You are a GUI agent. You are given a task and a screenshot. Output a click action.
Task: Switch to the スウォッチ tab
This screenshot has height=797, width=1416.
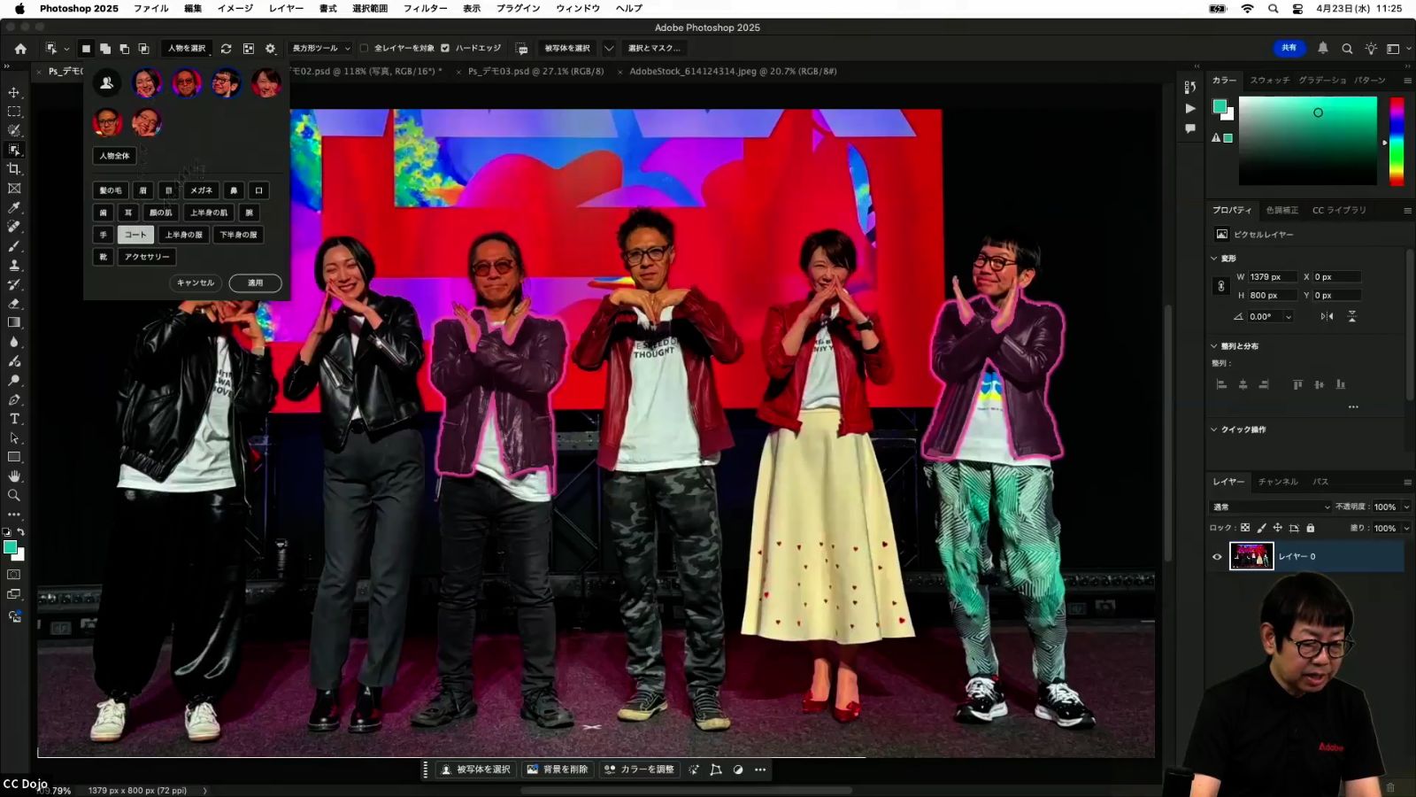pyautogui.click(x=1270, y=81)
